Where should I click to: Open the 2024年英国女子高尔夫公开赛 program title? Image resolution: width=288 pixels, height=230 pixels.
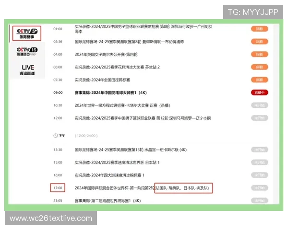click(x=106, y=55)
